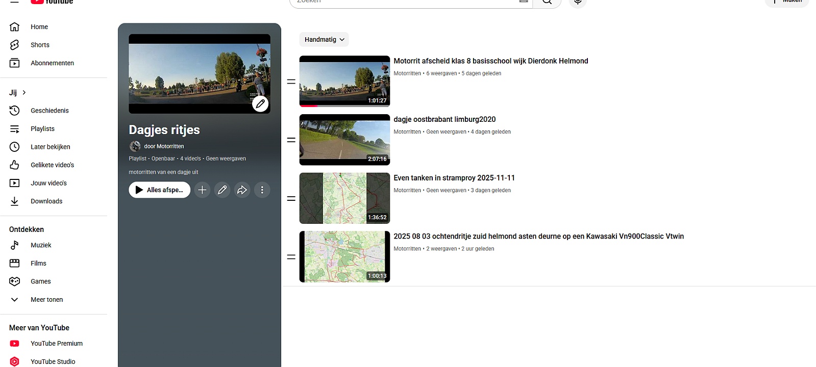Screen dimensions: 816x367
Task: Share the Dagjes ritjes playlist
Action: 242,190
